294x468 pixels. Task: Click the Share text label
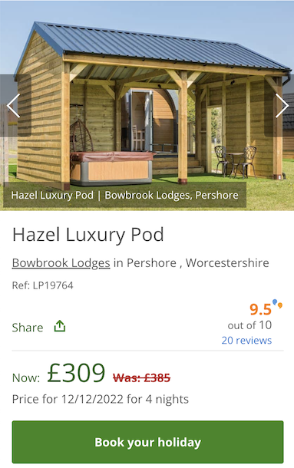point(28,328)
